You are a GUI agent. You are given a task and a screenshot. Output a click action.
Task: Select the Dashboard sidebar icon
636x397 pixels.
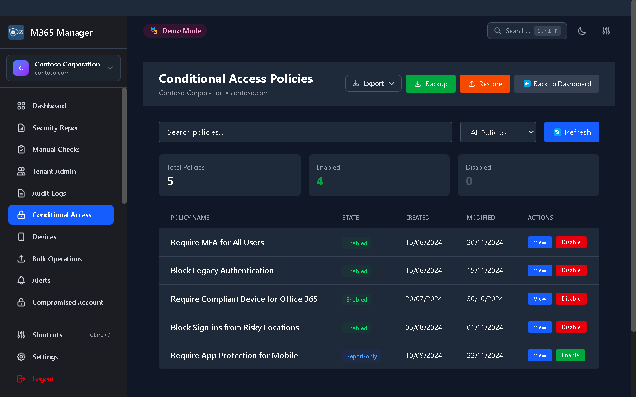click(20, 106)
